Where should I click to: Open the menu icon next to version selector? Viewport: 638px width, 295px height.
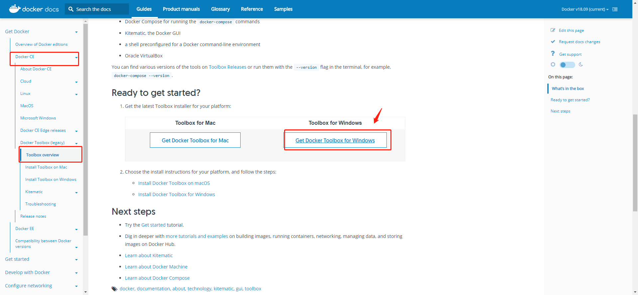pos(615,9)
